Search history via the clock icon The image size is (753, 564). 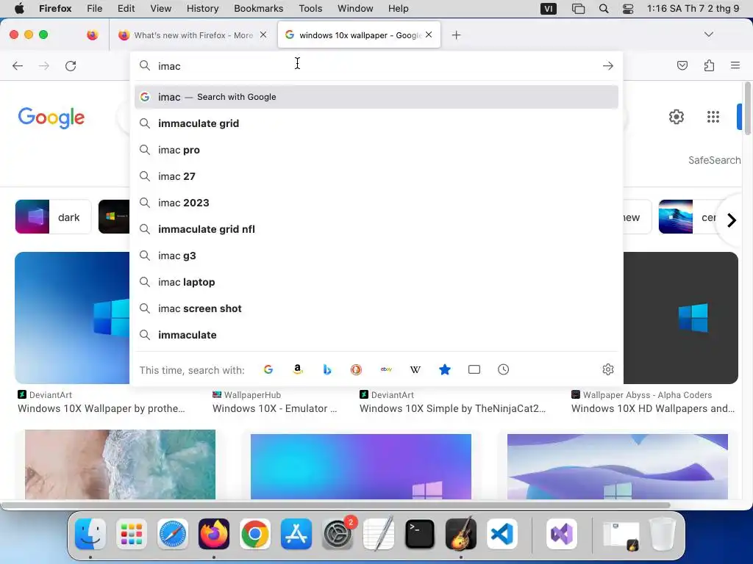point(503,369)
